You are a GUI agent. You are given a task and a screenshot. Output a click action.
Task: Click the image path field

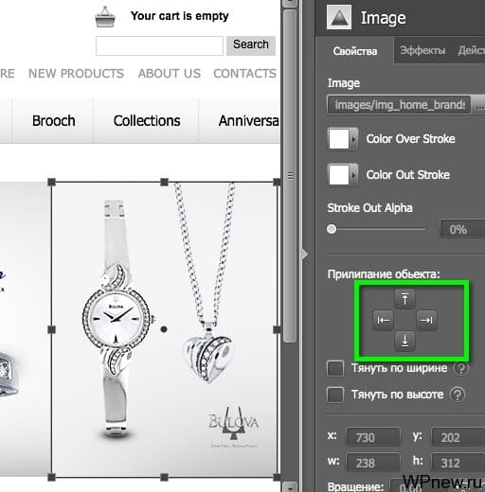point(399,105)
